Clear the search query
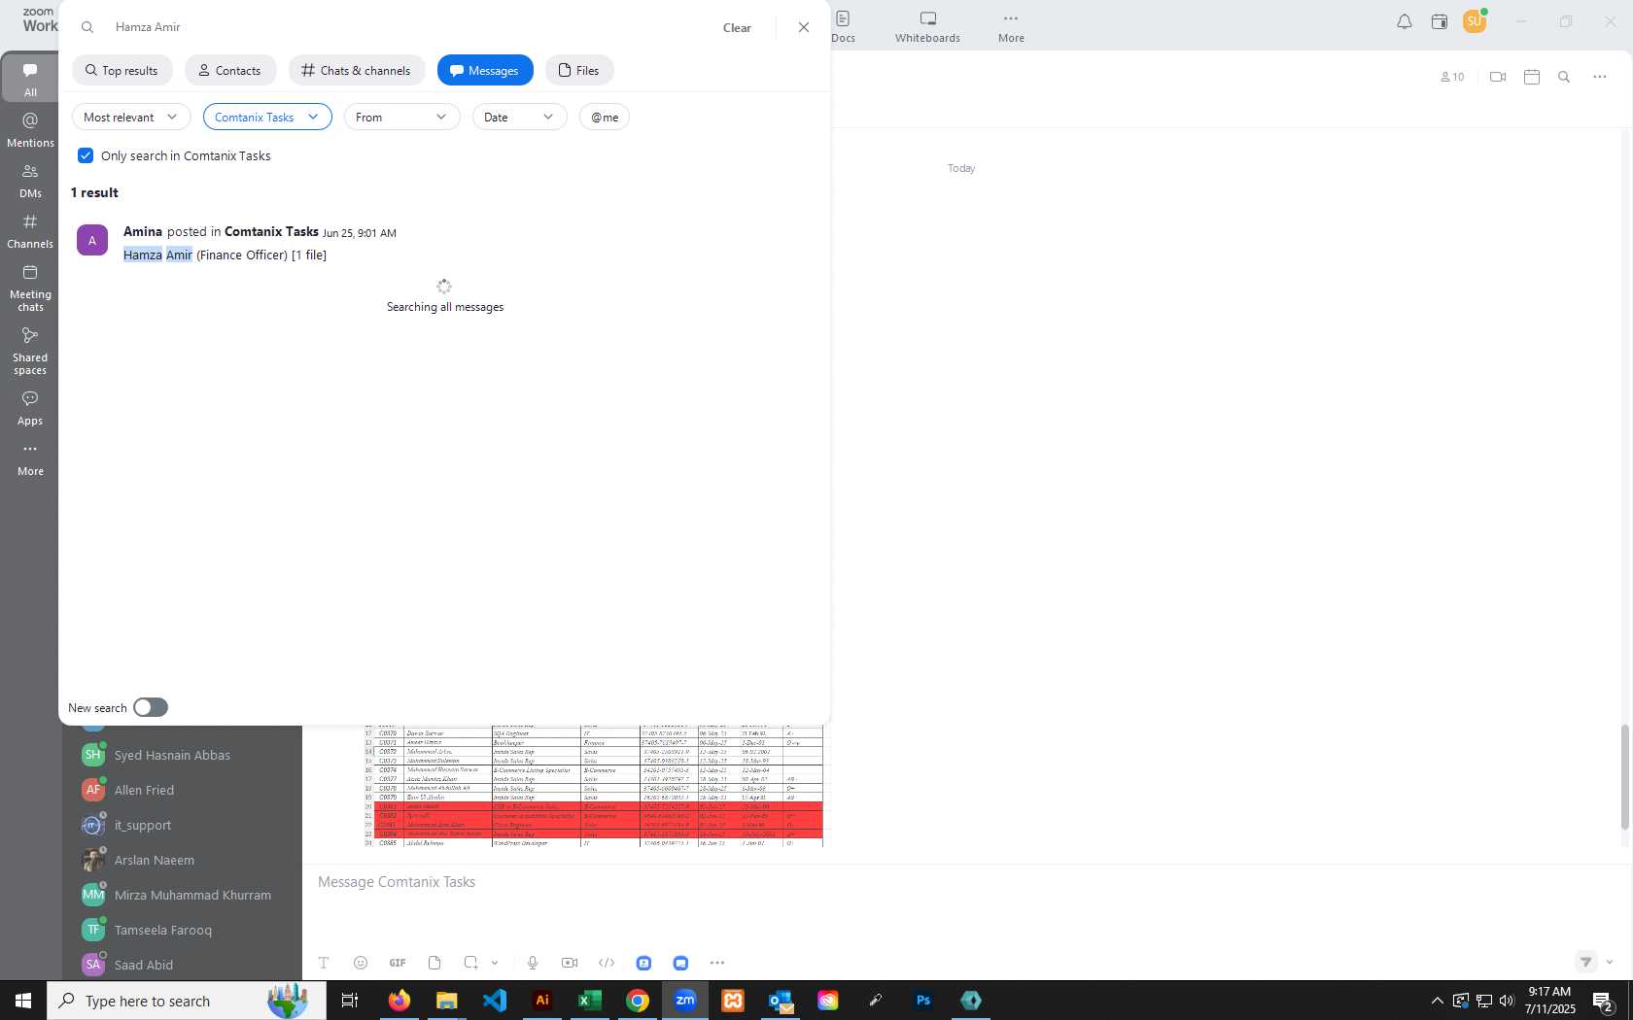Image resolution: width=1633 pixels, height=1020 pixels. pos(737,27)
